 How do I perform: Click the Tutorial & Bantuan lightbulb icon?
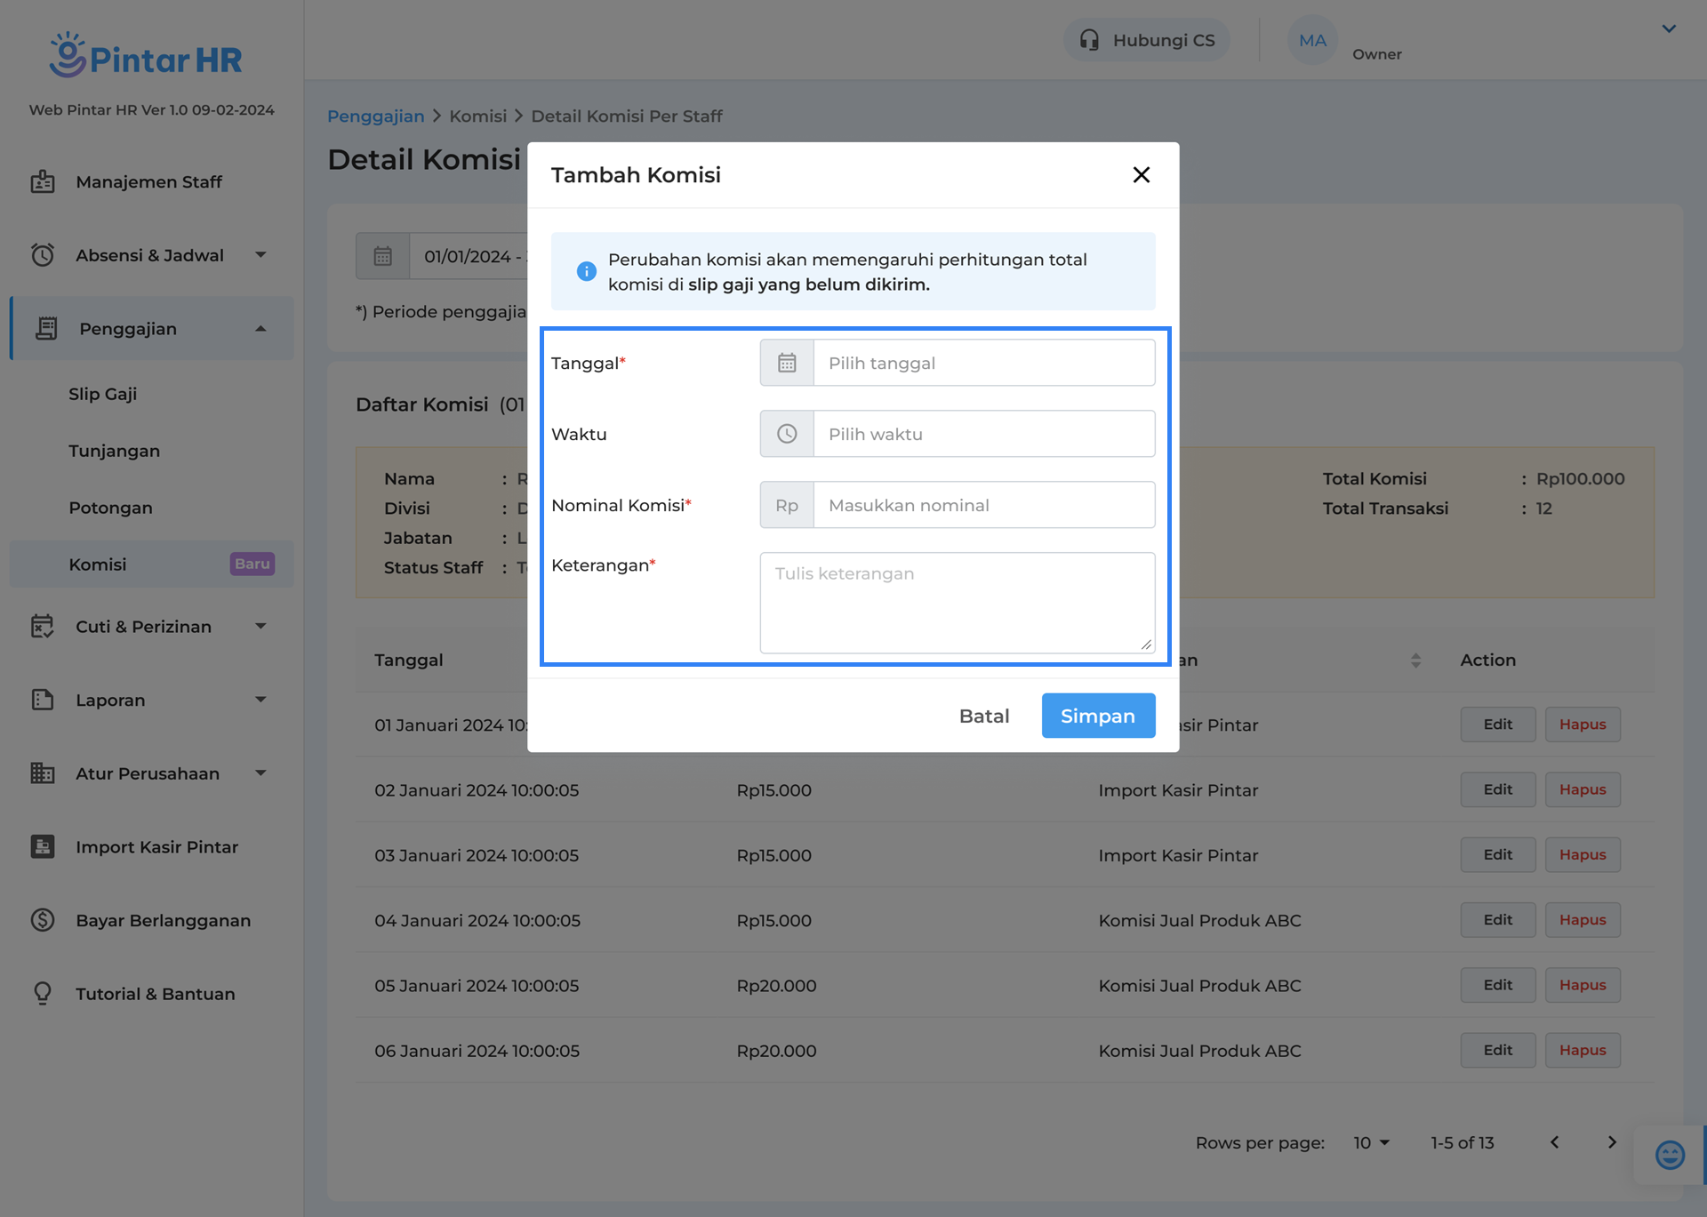point(43,993)
